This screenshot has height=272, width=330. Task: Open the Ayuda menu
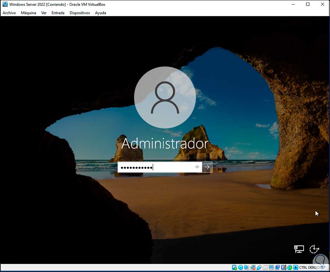100,13
